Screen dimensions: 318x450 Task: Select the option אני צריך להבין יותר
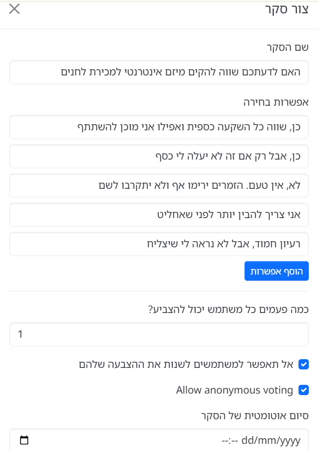click(x=159, y=214)
